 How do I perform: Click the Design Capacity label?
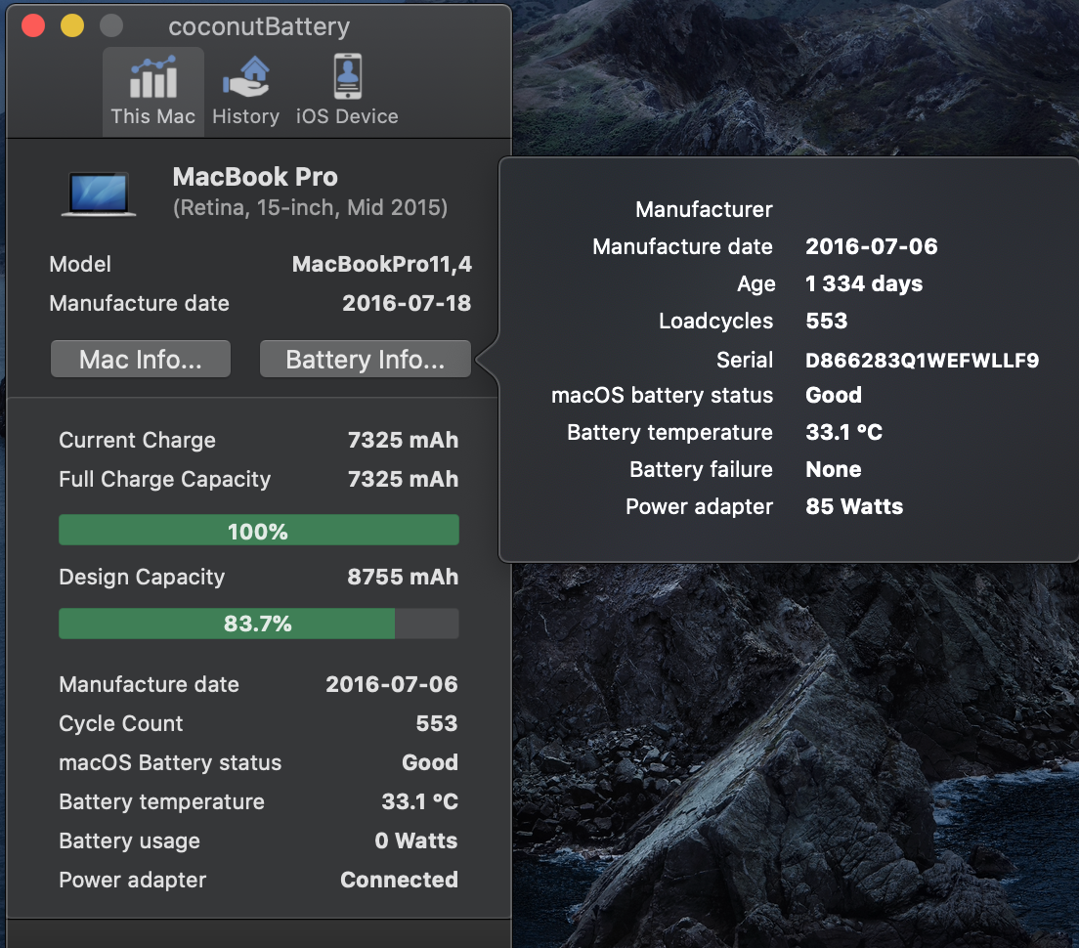point(142,578)
